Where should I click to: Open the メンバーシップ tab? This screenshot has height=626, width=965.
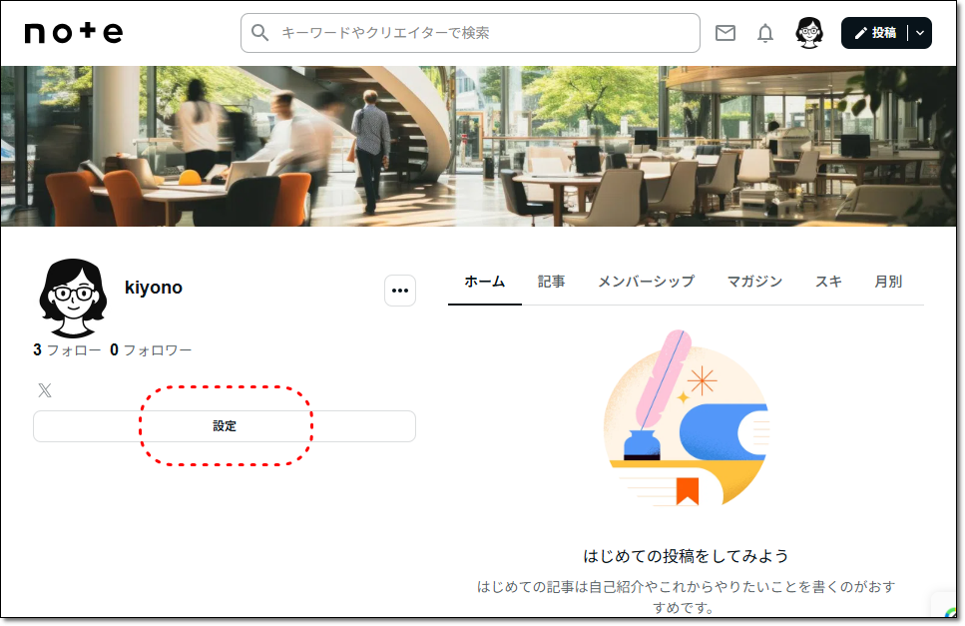[647, 282]
